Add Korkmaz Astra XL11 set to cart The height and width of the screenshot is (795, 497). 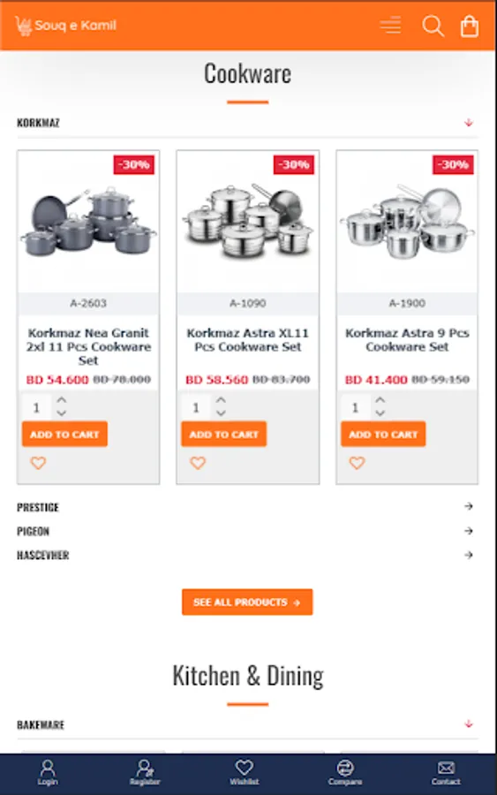224,434
